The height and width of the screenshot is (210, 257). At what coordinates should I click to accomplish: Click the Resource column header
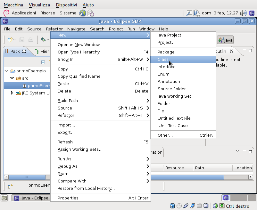pyautogui.click(x=178, y=168)
